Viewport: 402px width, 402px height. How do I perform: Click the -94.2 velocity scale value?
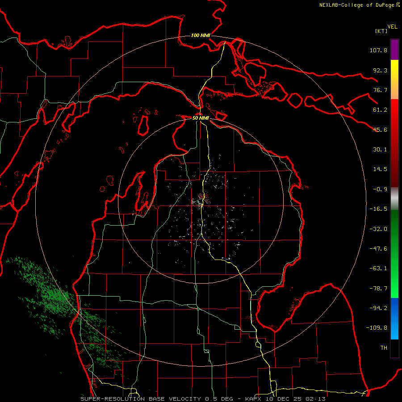click(378, 308)
